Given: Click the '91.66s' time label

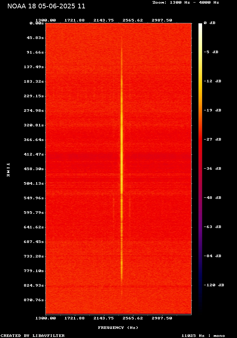Looking at the screenshot, I should click(35, 52).
